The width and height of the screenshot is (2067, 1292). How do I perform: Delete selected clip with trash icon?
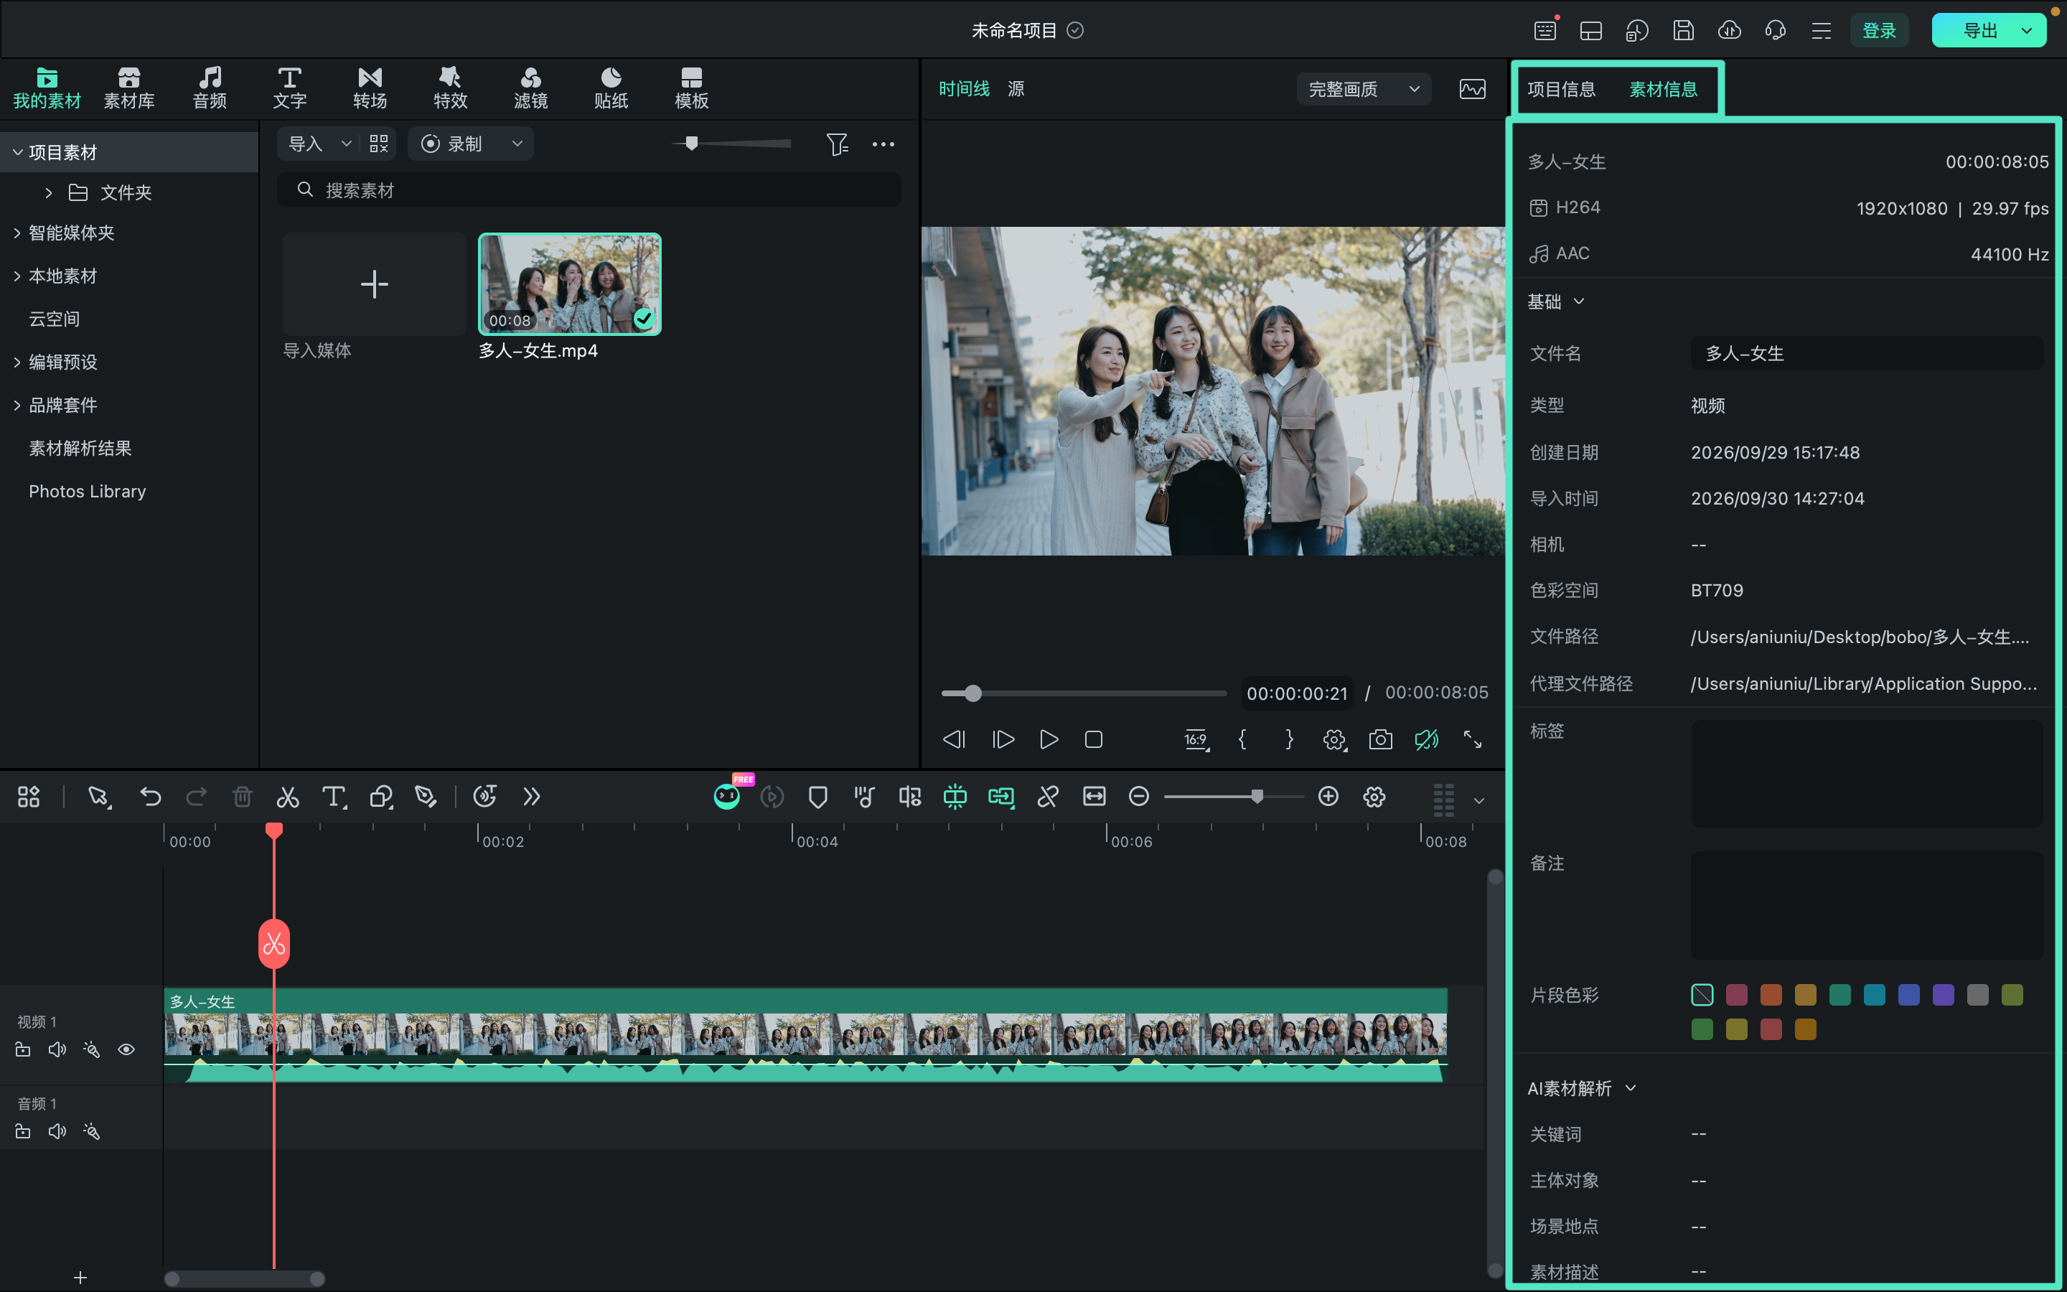pyautogui.click(x=243, y=797)
